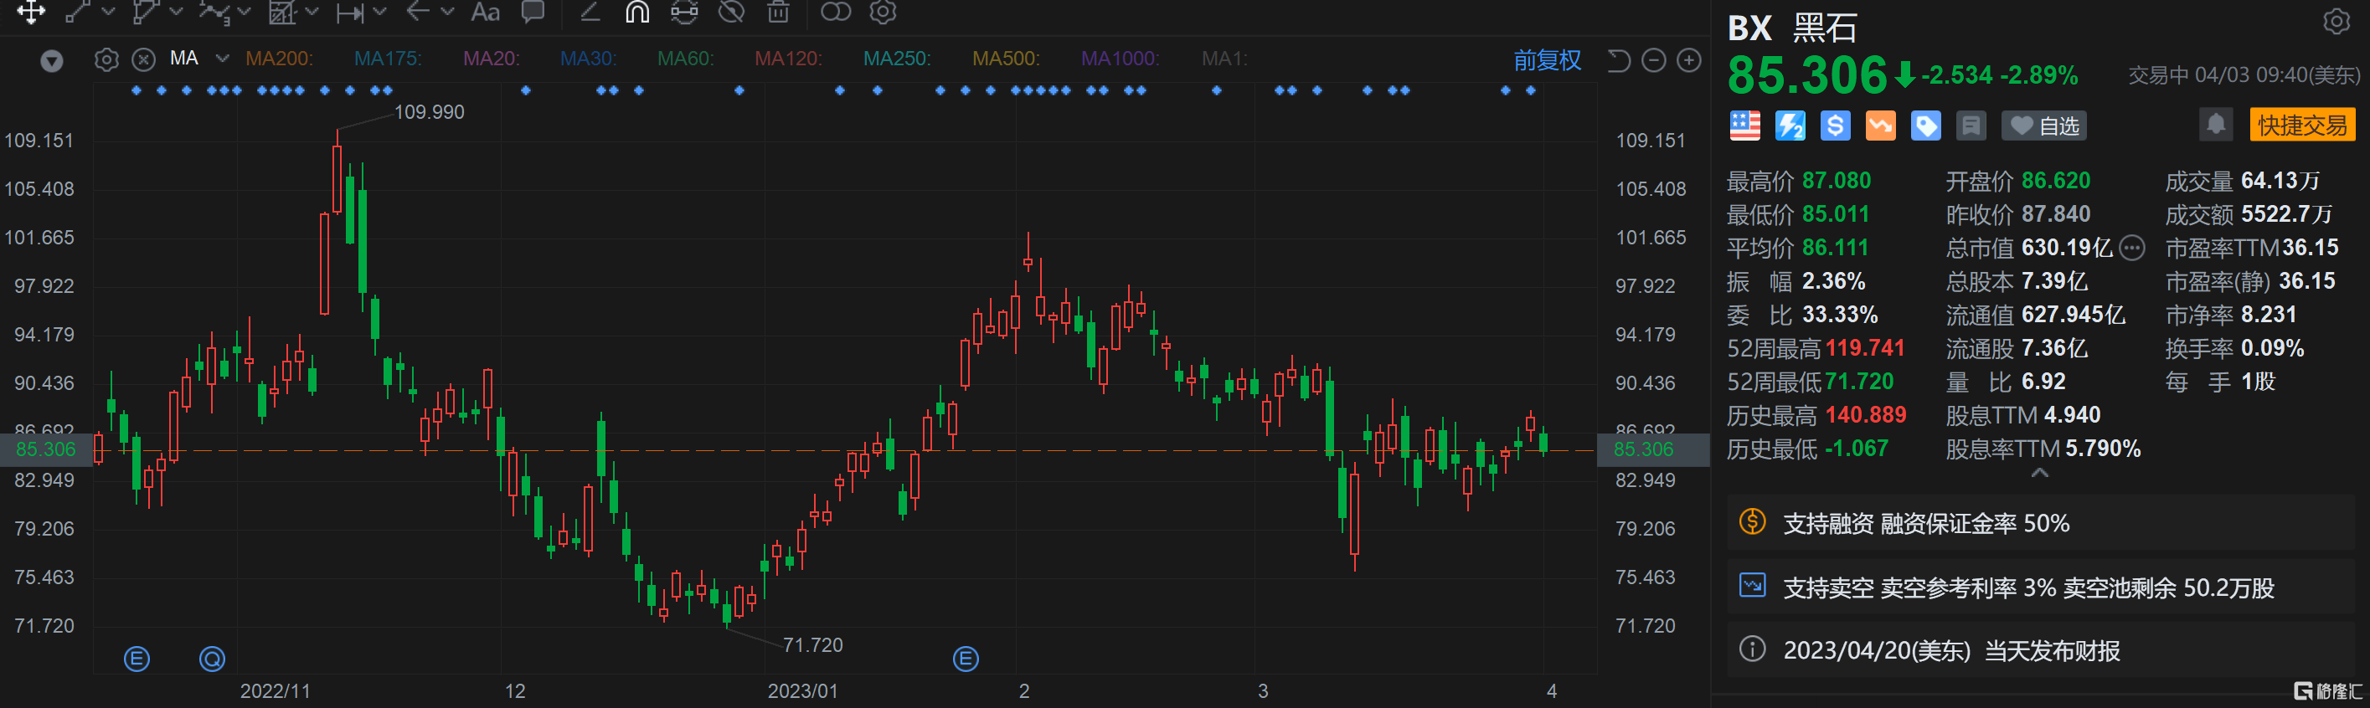The image size is (2370, 708).
Task: Expand the wave pattern tool options
Action: coord(244,12)
